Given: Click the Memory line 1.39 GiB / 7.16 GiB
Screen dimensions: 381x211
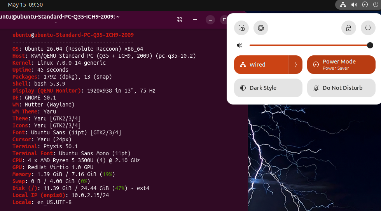Looking at the screenshot, I should [x=64, y=175].
